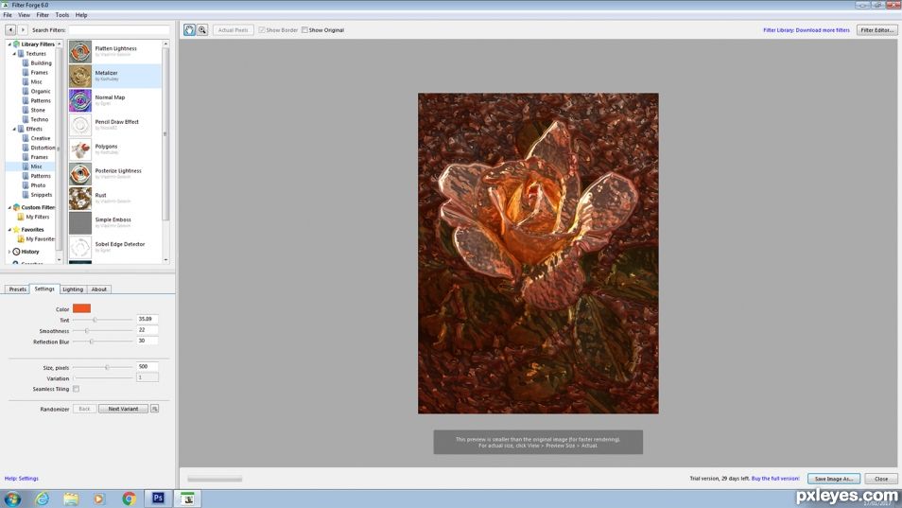The height and width of the screenshot is (508, 902).
Task: Choose the Posterize Lightness thumbnail
Action: (80, 174)
